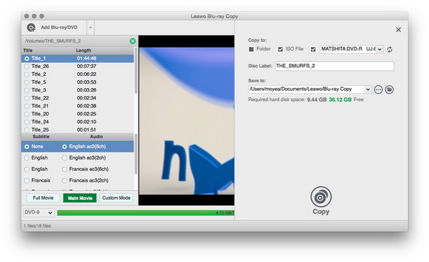
Task: Click the video preview area
Action: click(187, 120)
